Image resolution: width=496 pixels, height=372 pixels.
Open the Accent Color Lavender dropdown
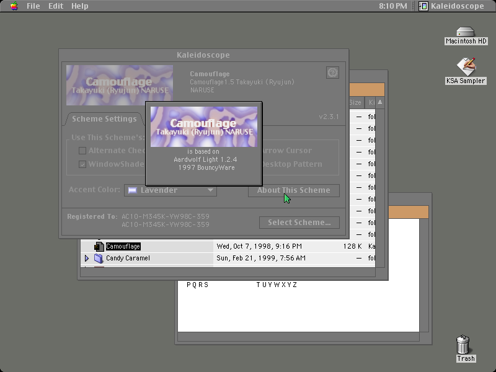click(x=170, y=190)
